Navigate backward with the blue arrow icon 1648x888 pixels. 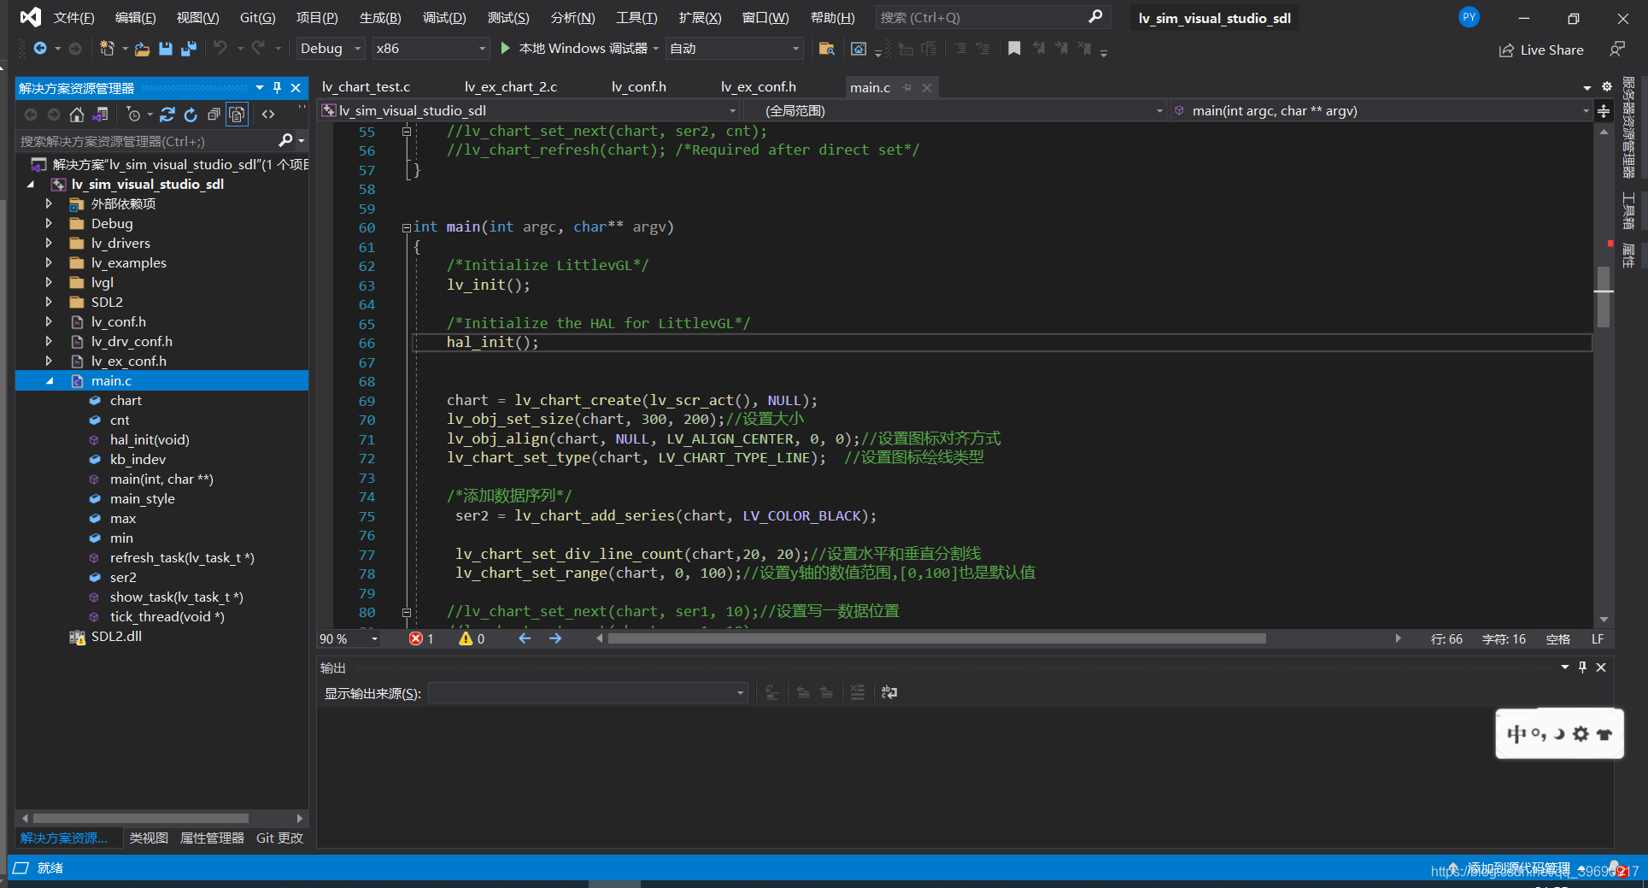pos(40,49)
